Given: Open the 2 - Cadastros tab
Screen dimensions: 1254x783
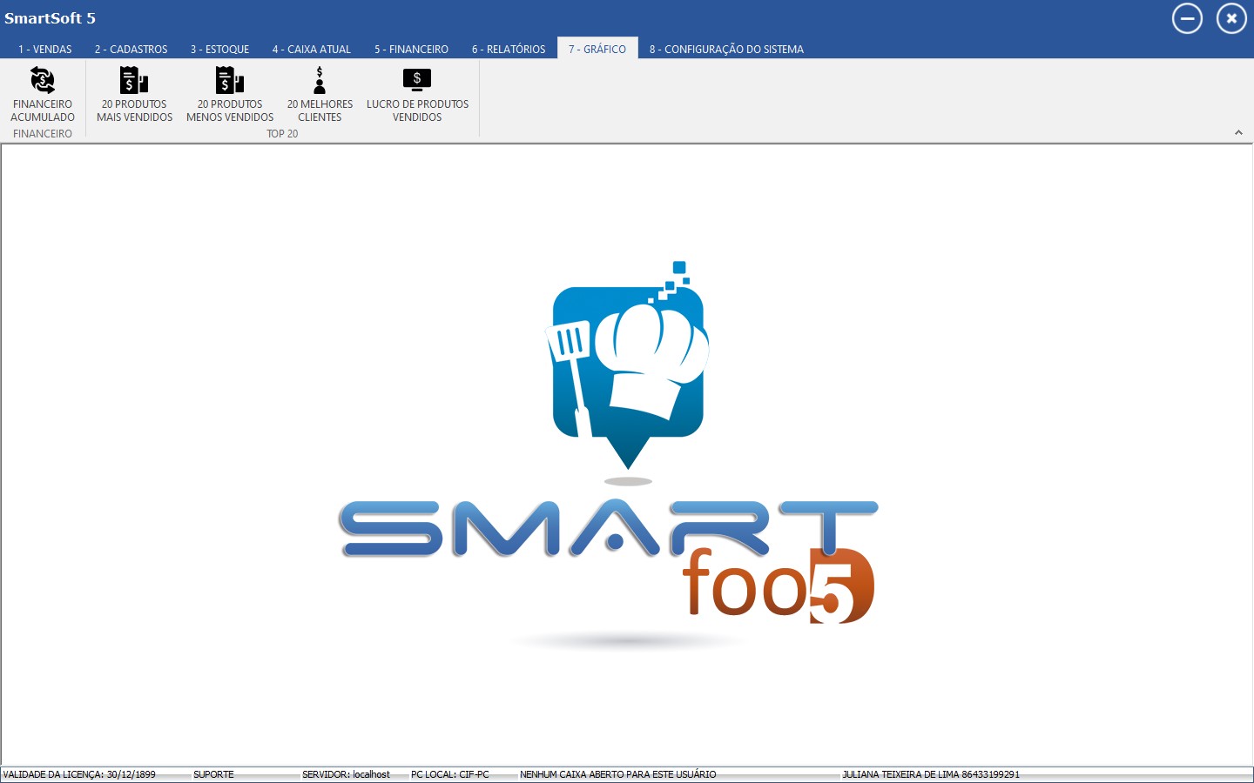Looking at the screenshot, I should (x=131, y=50).
